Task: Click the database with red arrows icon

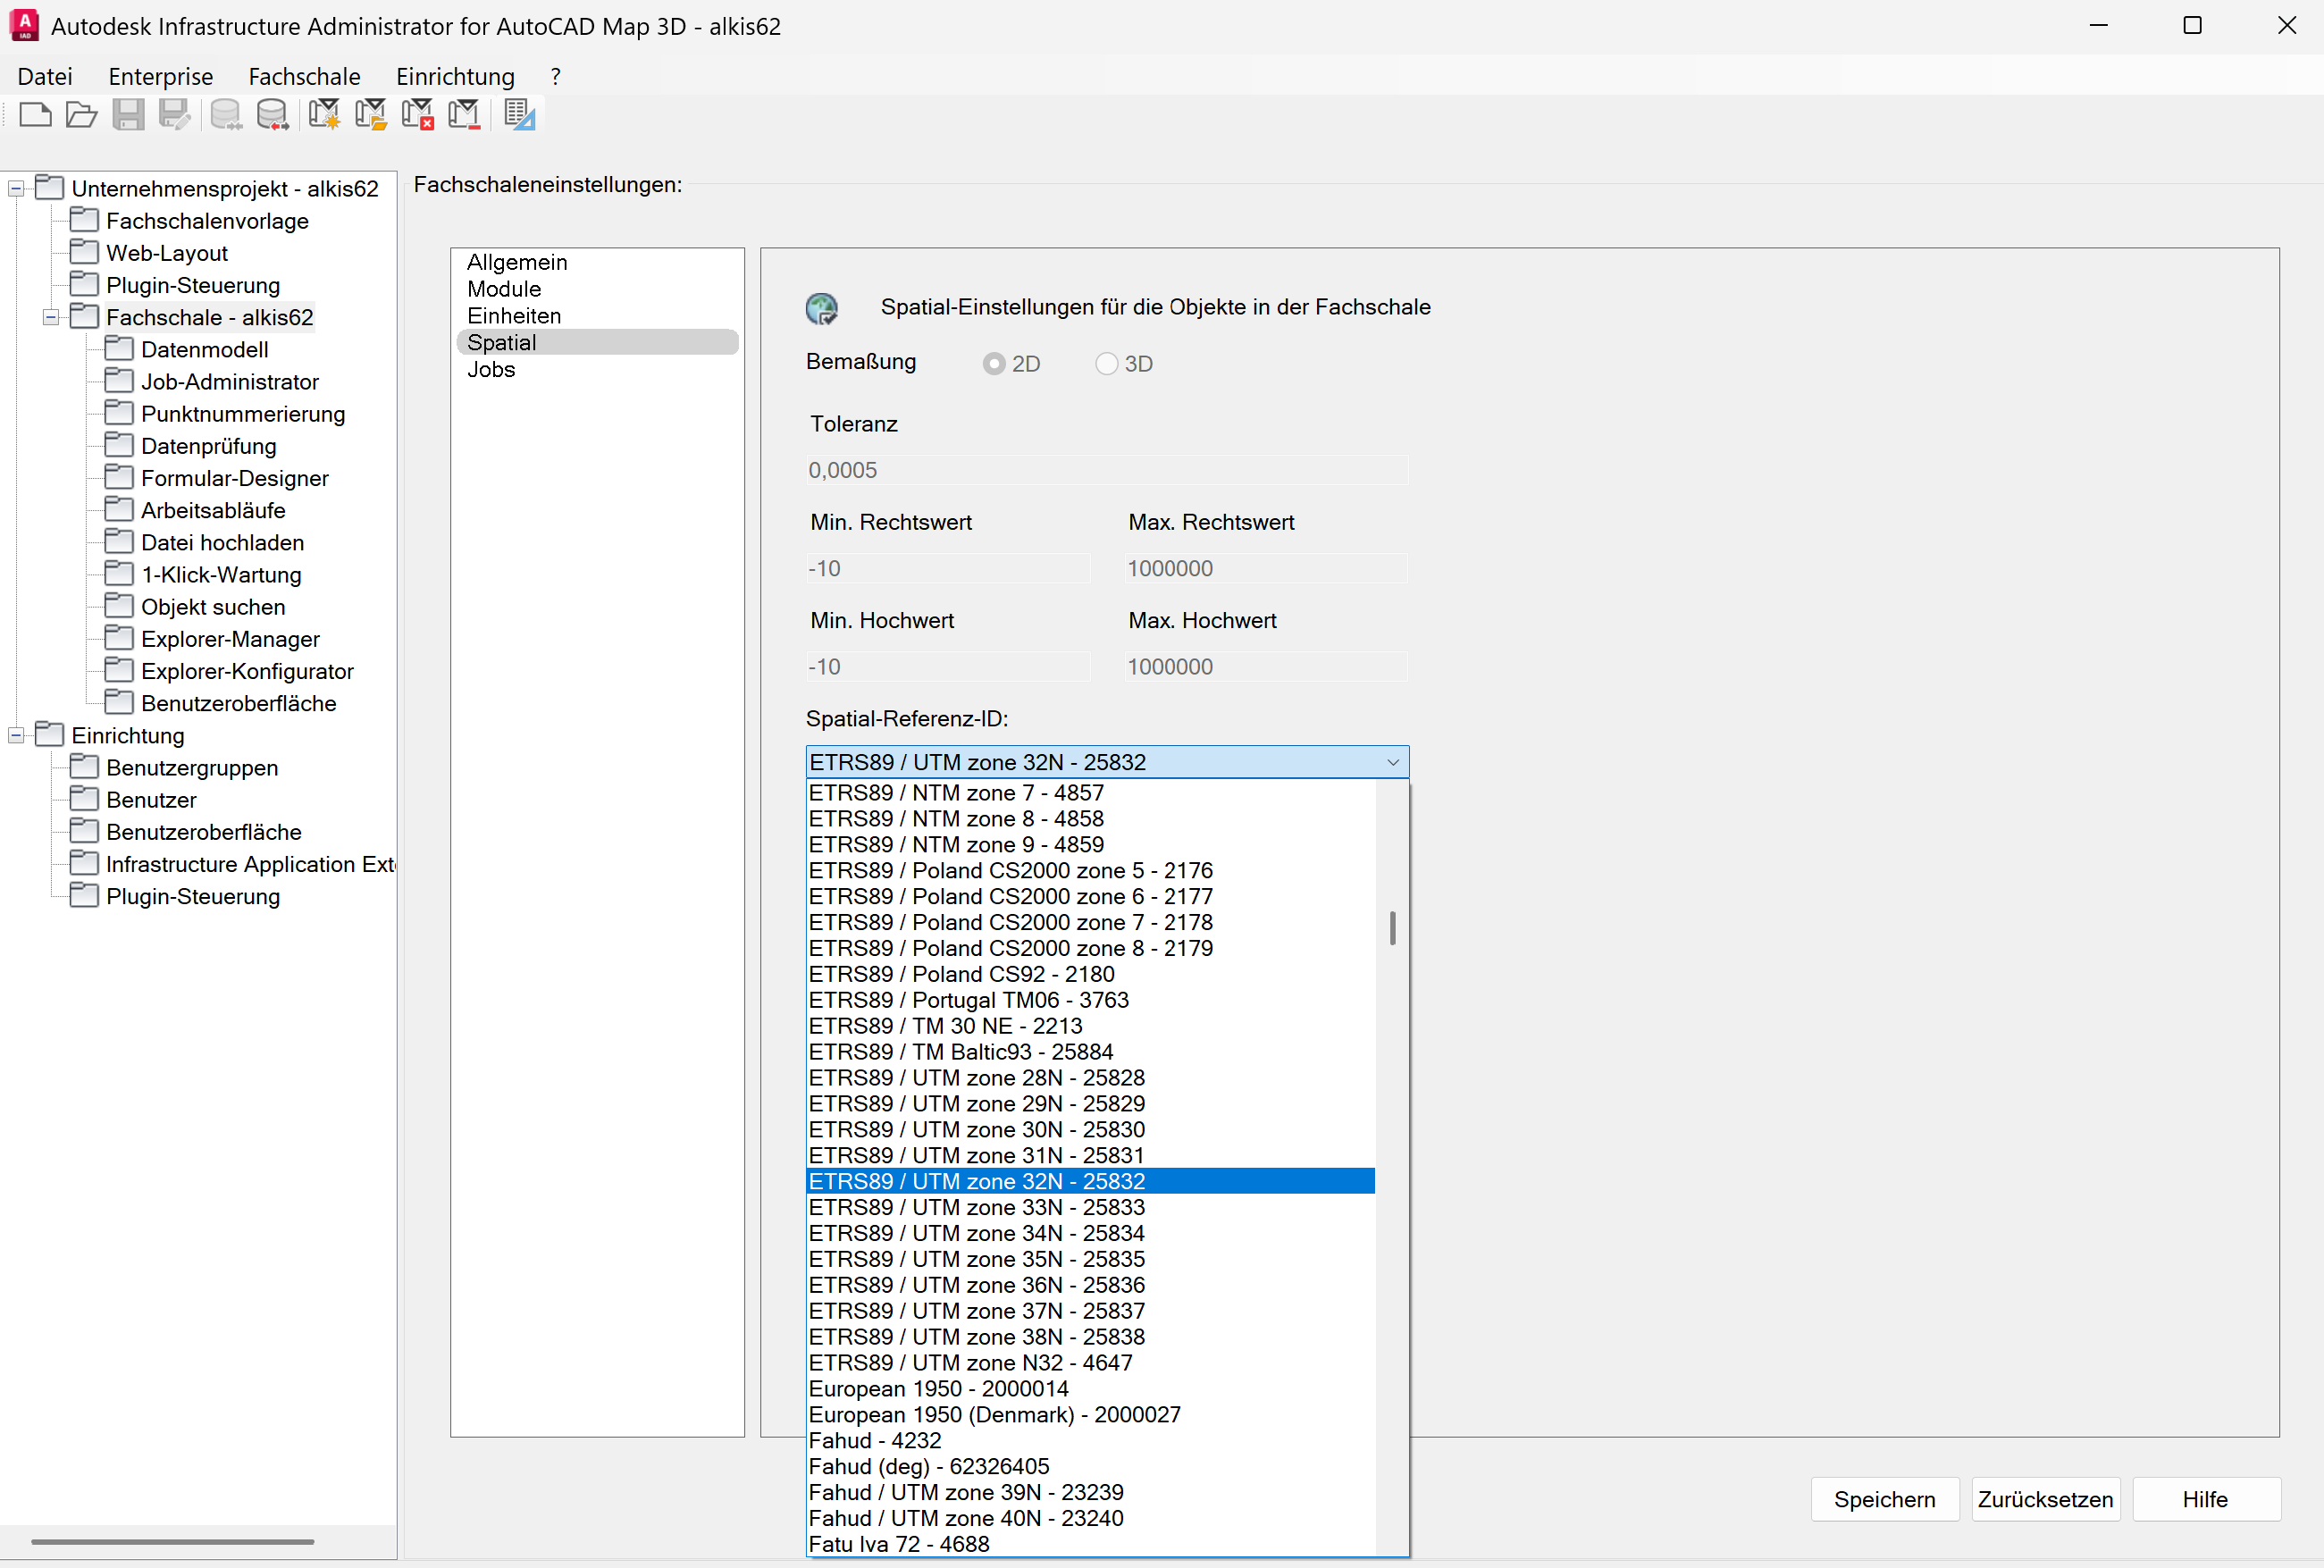Action: 272,115
